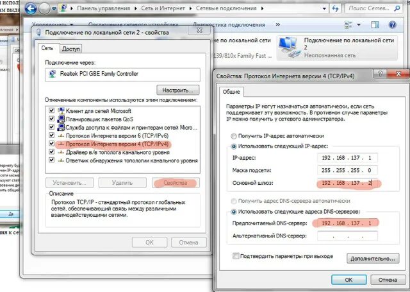Screen dimensions: 410x292
Task: Select Клиент для сетей Microsoft icon
Action: pos(61,110)
